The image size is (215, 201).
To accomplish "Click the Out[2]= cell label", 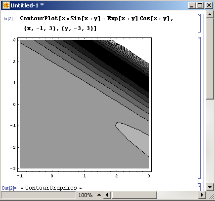I will pyautogui.click(x=9, y=188).
